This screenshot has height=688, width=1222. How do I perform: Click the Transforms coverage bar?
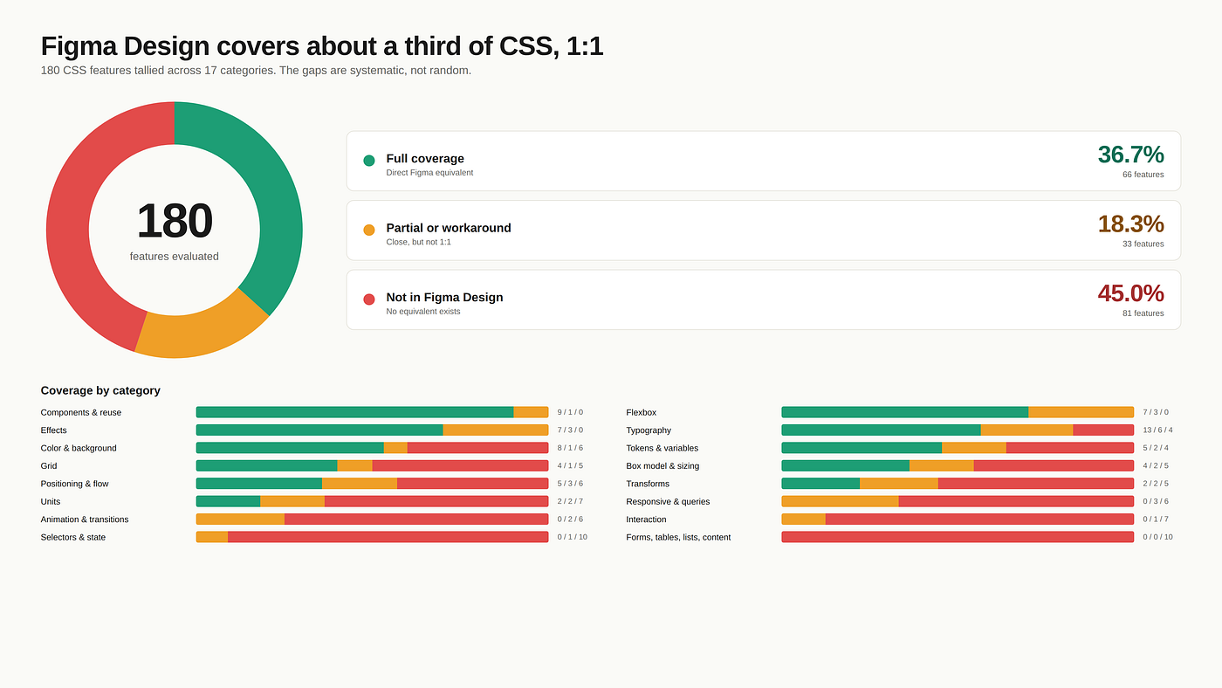[958, 484]
